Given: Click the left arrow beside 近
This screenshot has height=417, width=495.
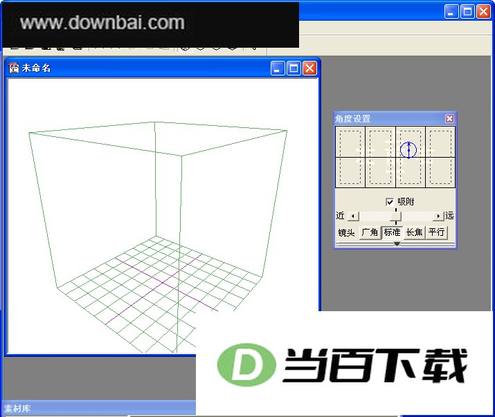Looking at the screenshot, I should tap(353, 216).
